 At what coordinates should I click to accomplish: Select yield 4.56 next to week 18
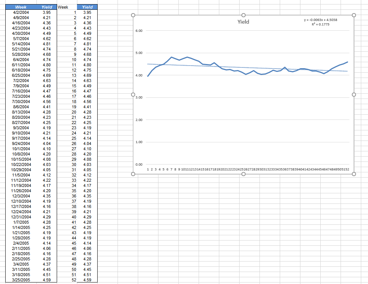click(87, 102)
